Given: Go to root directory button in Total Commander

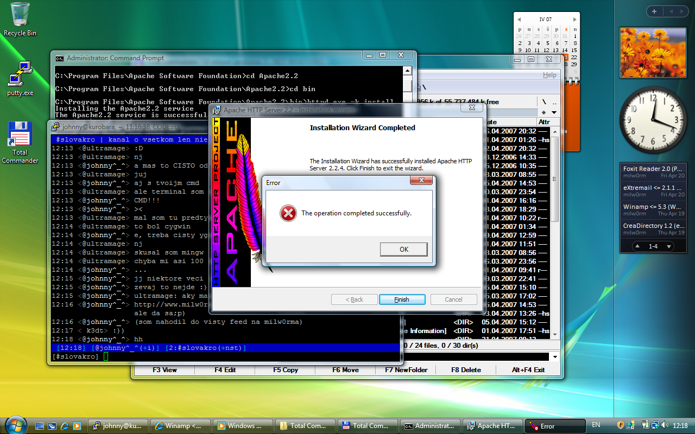Looking at the screenshot, I should 544,101.
